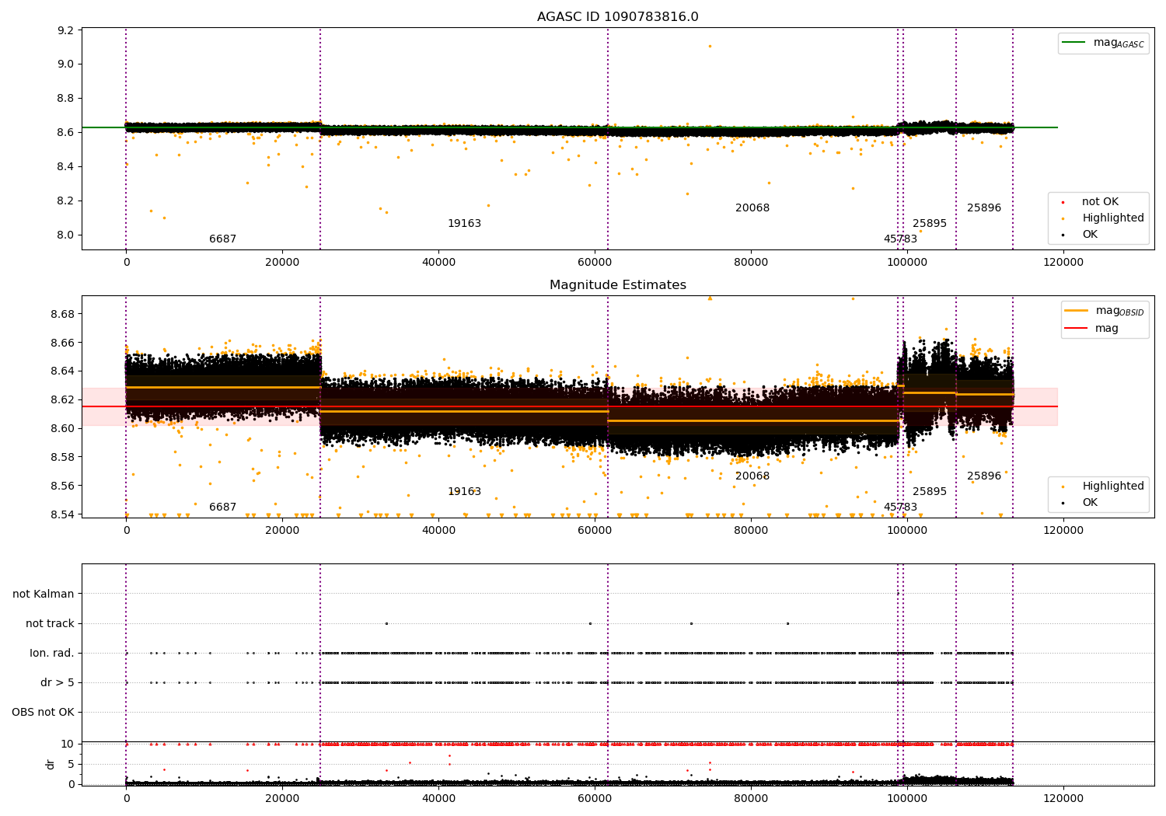The width and height of the screenshot is (1166, 816).
Task: Click the 'AGASC ID 1090783816.0' plot title
Action: 617,17
